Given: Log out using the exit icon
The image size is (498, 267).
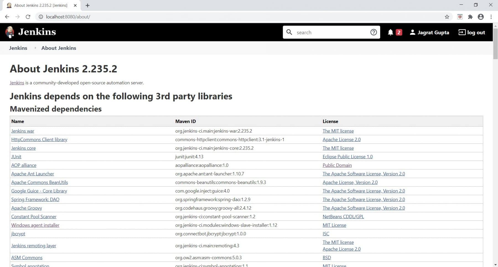Looking at the screenshot, I should point(461,32).
